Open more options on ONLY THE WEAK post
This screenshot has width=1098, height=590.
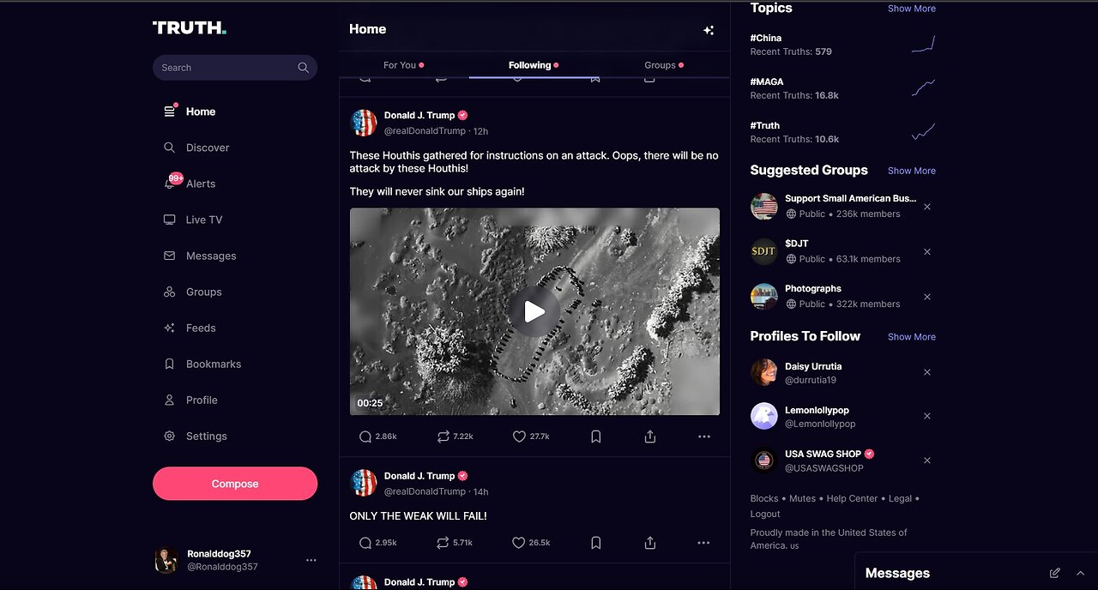coord(704,543)
